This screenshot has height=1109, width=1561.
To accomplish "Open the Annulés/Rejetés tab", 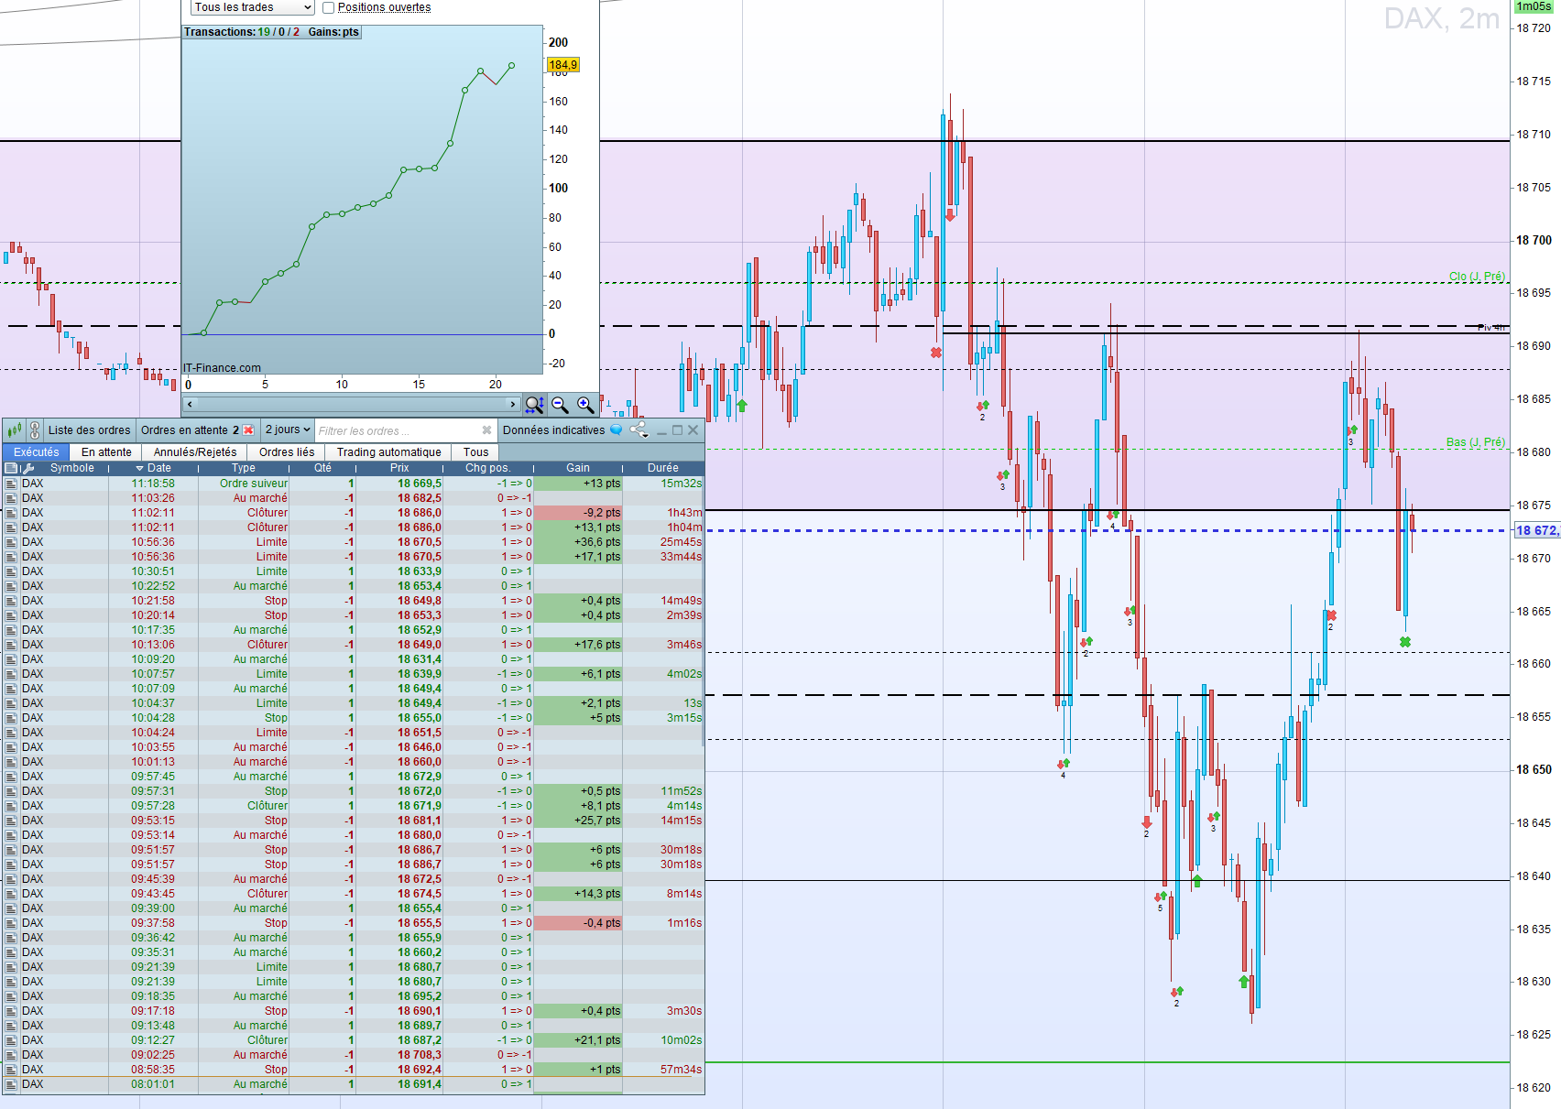I will pos(195,451).
